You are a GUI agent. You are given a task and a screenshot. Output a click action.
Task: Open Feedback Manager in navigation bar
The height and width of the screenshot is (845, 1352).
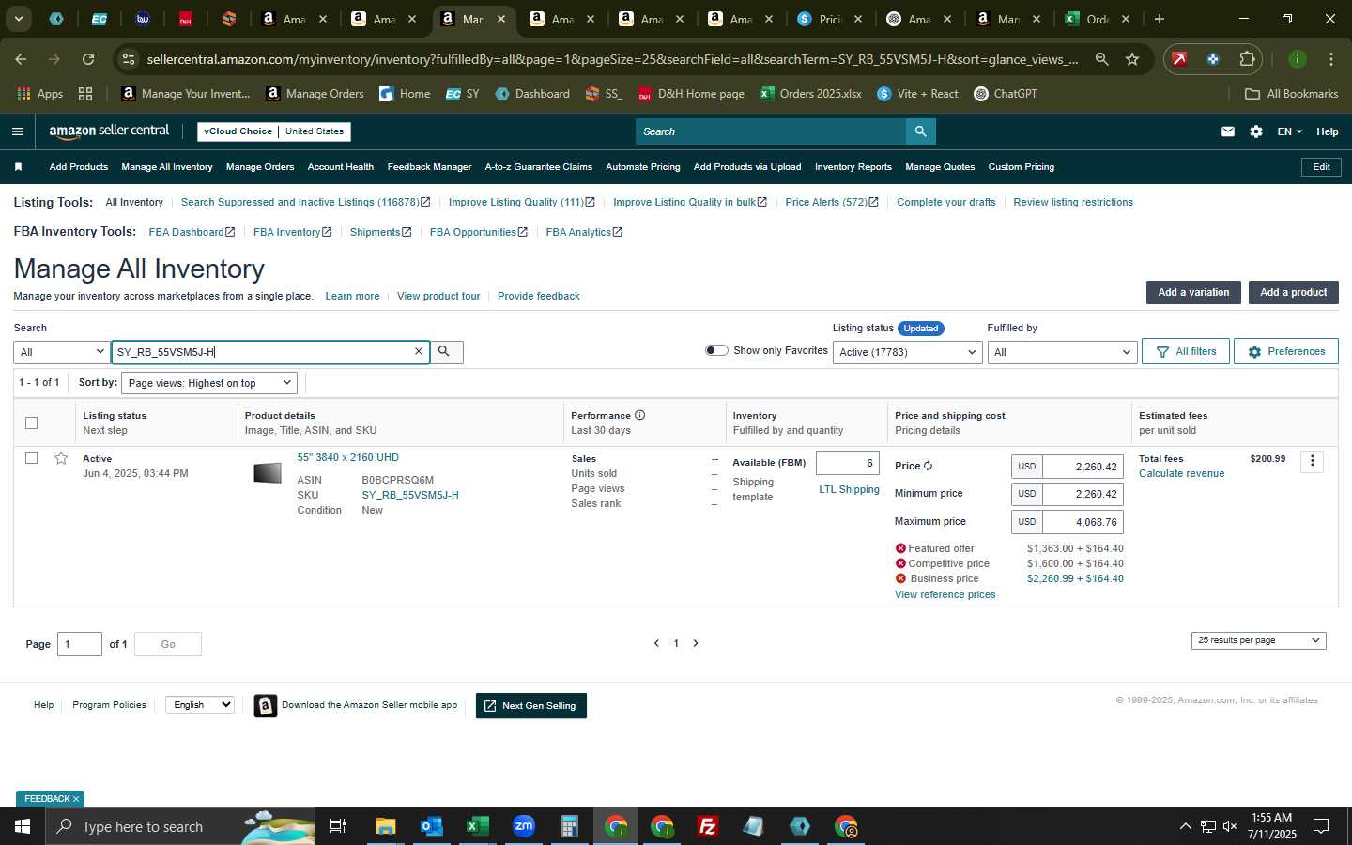[429, 167]
